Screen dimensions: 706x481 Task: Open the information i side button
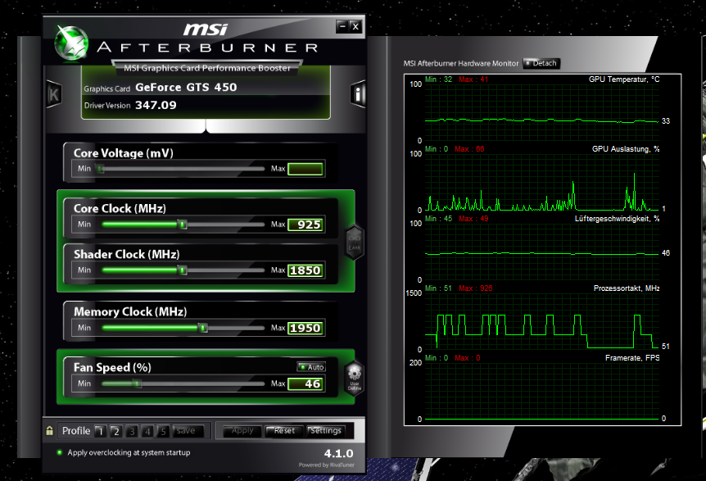(x=358, y=94)
